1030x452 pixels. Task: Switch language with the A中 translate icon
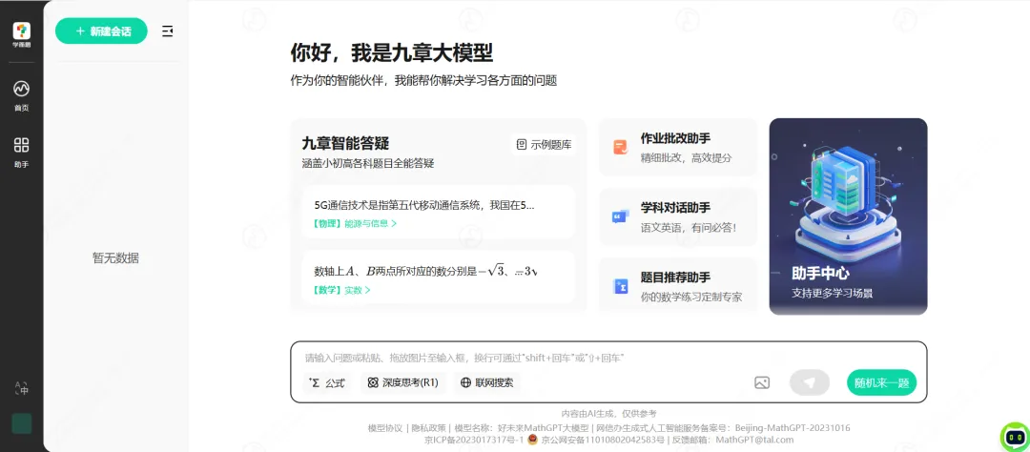22,388
